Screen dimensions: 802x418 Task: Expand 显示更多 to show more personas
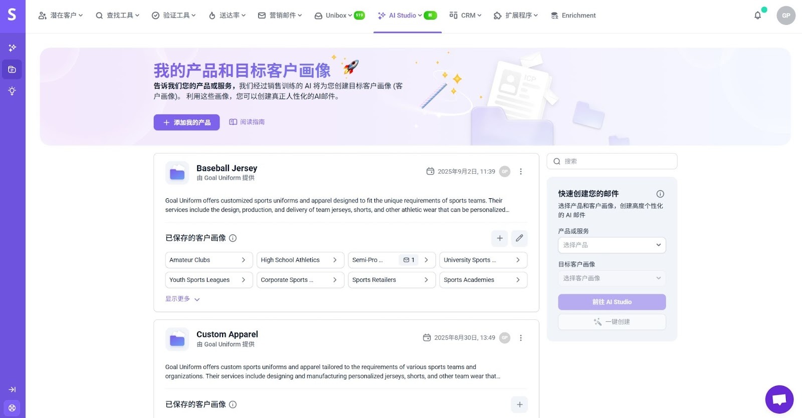(182, 299)
